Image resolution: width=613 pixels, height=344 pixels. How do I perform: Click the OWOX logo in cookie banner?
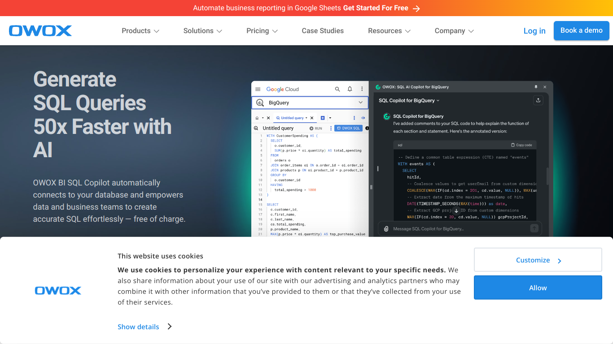point(58,291)
